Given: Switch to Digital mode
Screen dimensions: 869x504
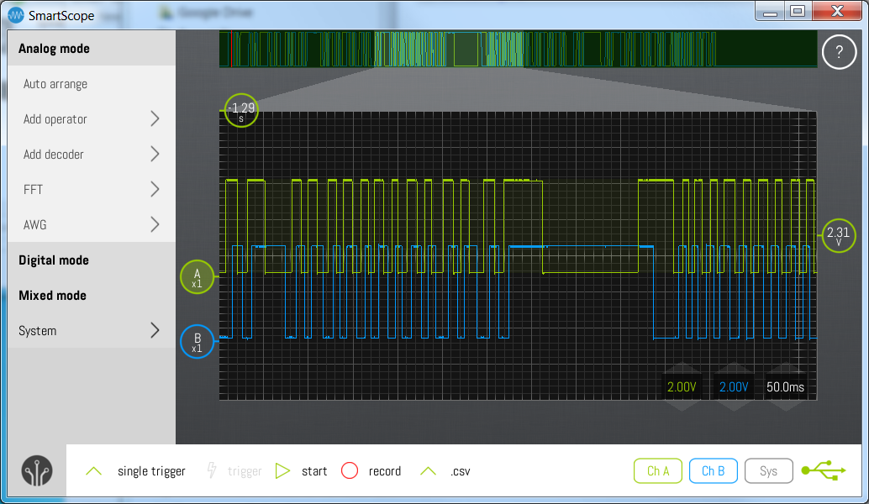Looking at the screenshot, I should click(x=92, y=260).
